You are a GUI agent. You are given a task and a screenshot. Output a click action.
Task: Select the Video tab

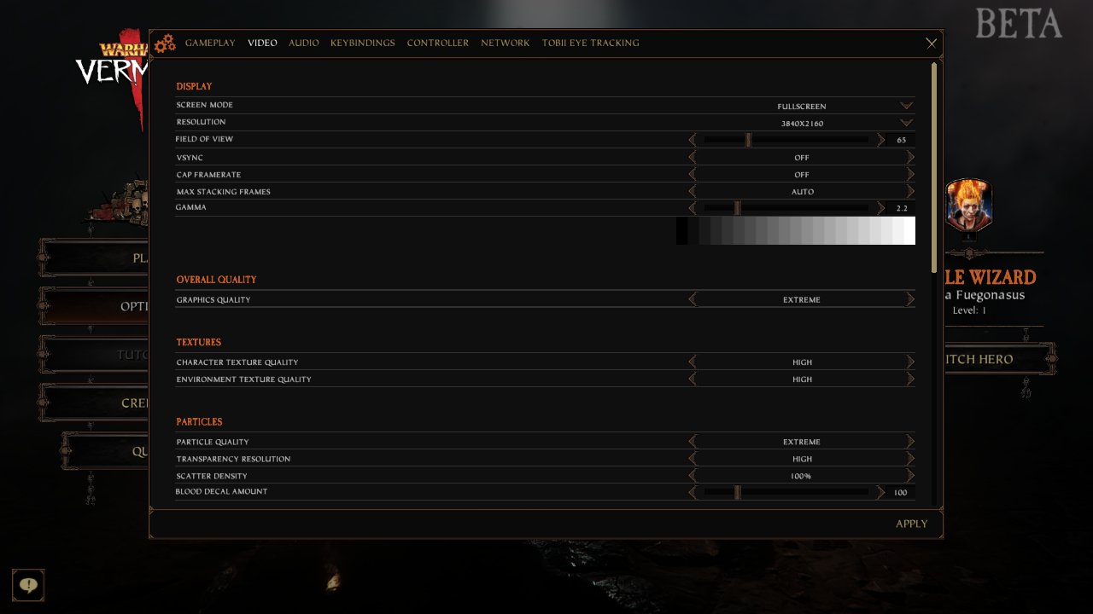[262, 43]
